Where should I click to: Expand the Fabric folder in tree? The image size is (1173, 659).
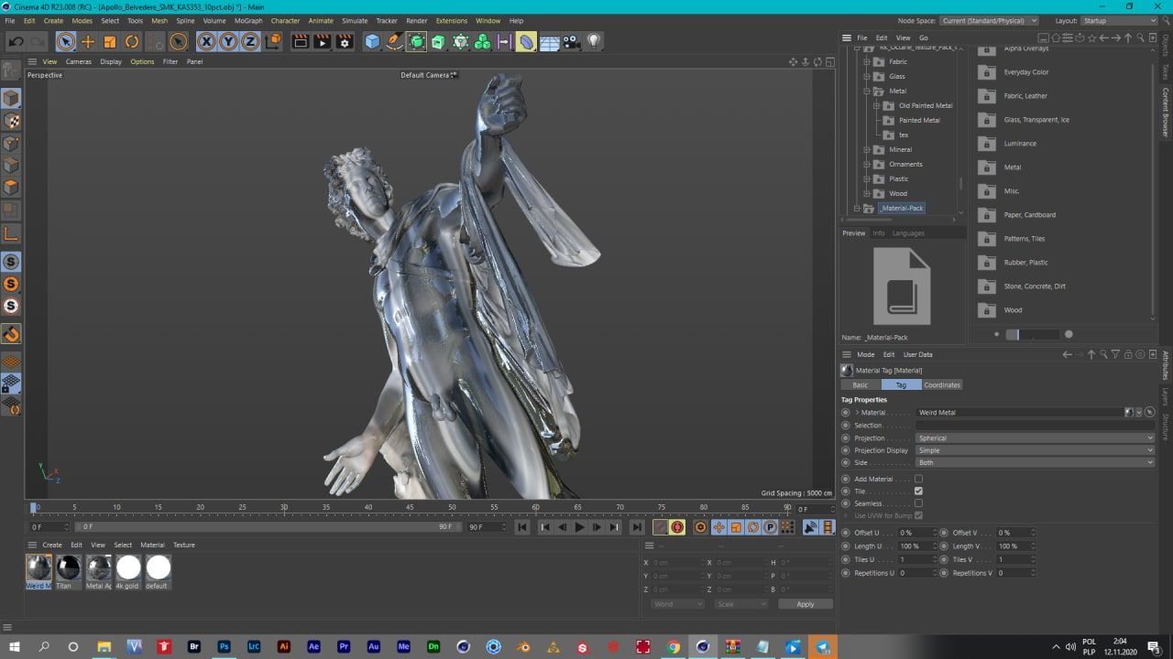click(868, 61)
